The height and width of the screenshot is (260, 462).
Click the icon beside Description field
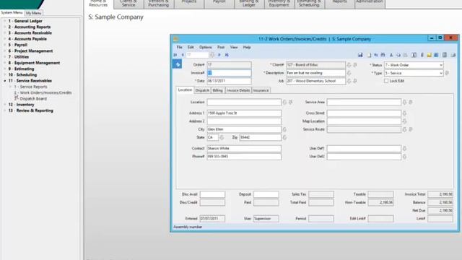click(349, 73)
